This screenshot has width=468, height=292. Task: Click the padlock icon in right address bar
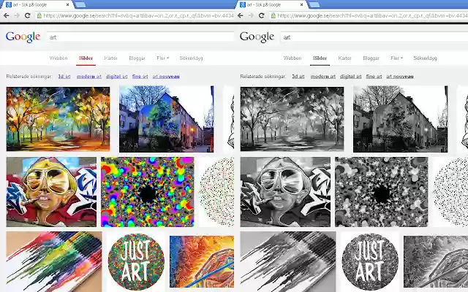click(x=273, y=15)
